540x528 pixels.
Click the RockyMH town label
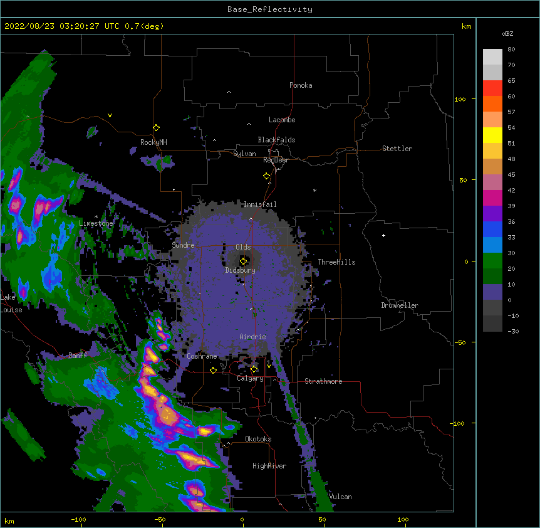coord(153,142)
